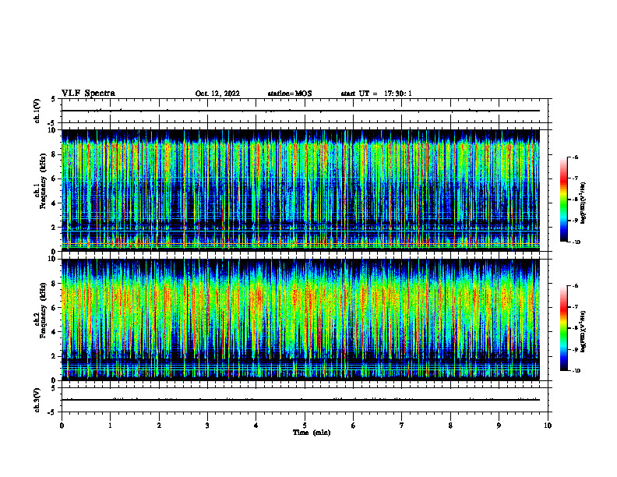Screen dimensions: 617x477
Task: Click the 'VLF Spectra' title text
Action: [88, 94]
